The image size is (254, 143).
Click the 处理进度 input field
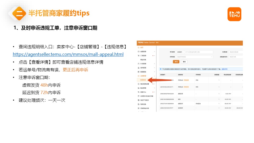tap(235, 52)
